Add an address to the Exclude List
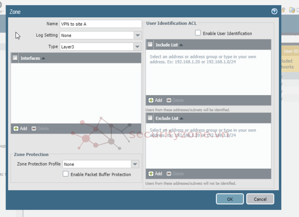Screen dimensions: 299x217 pos(151,174)
